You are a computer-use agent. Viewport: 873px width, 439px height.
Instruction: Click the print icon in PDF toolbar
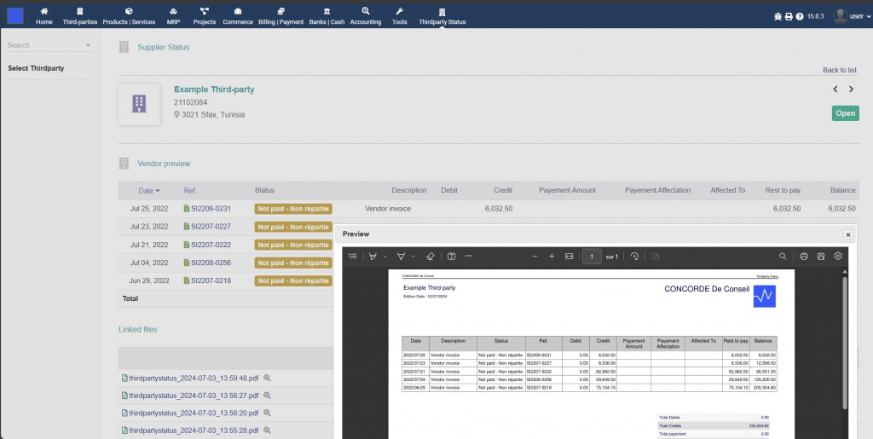[803, 256]
